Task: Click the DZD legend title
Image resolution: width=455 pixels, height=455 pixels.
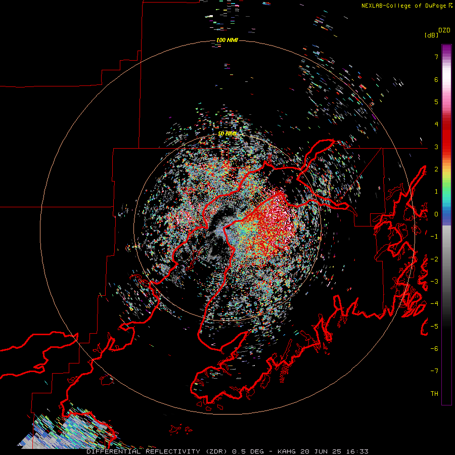Action: coord(444,30)
